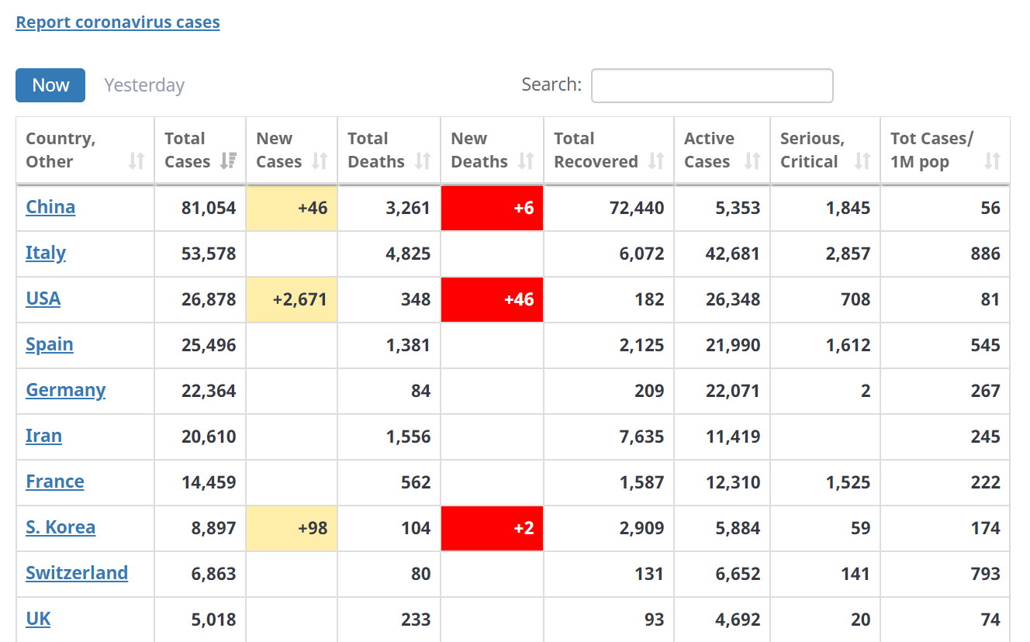Switch to the Yesterday tab
1030x642 pixels.
point(144,85)
